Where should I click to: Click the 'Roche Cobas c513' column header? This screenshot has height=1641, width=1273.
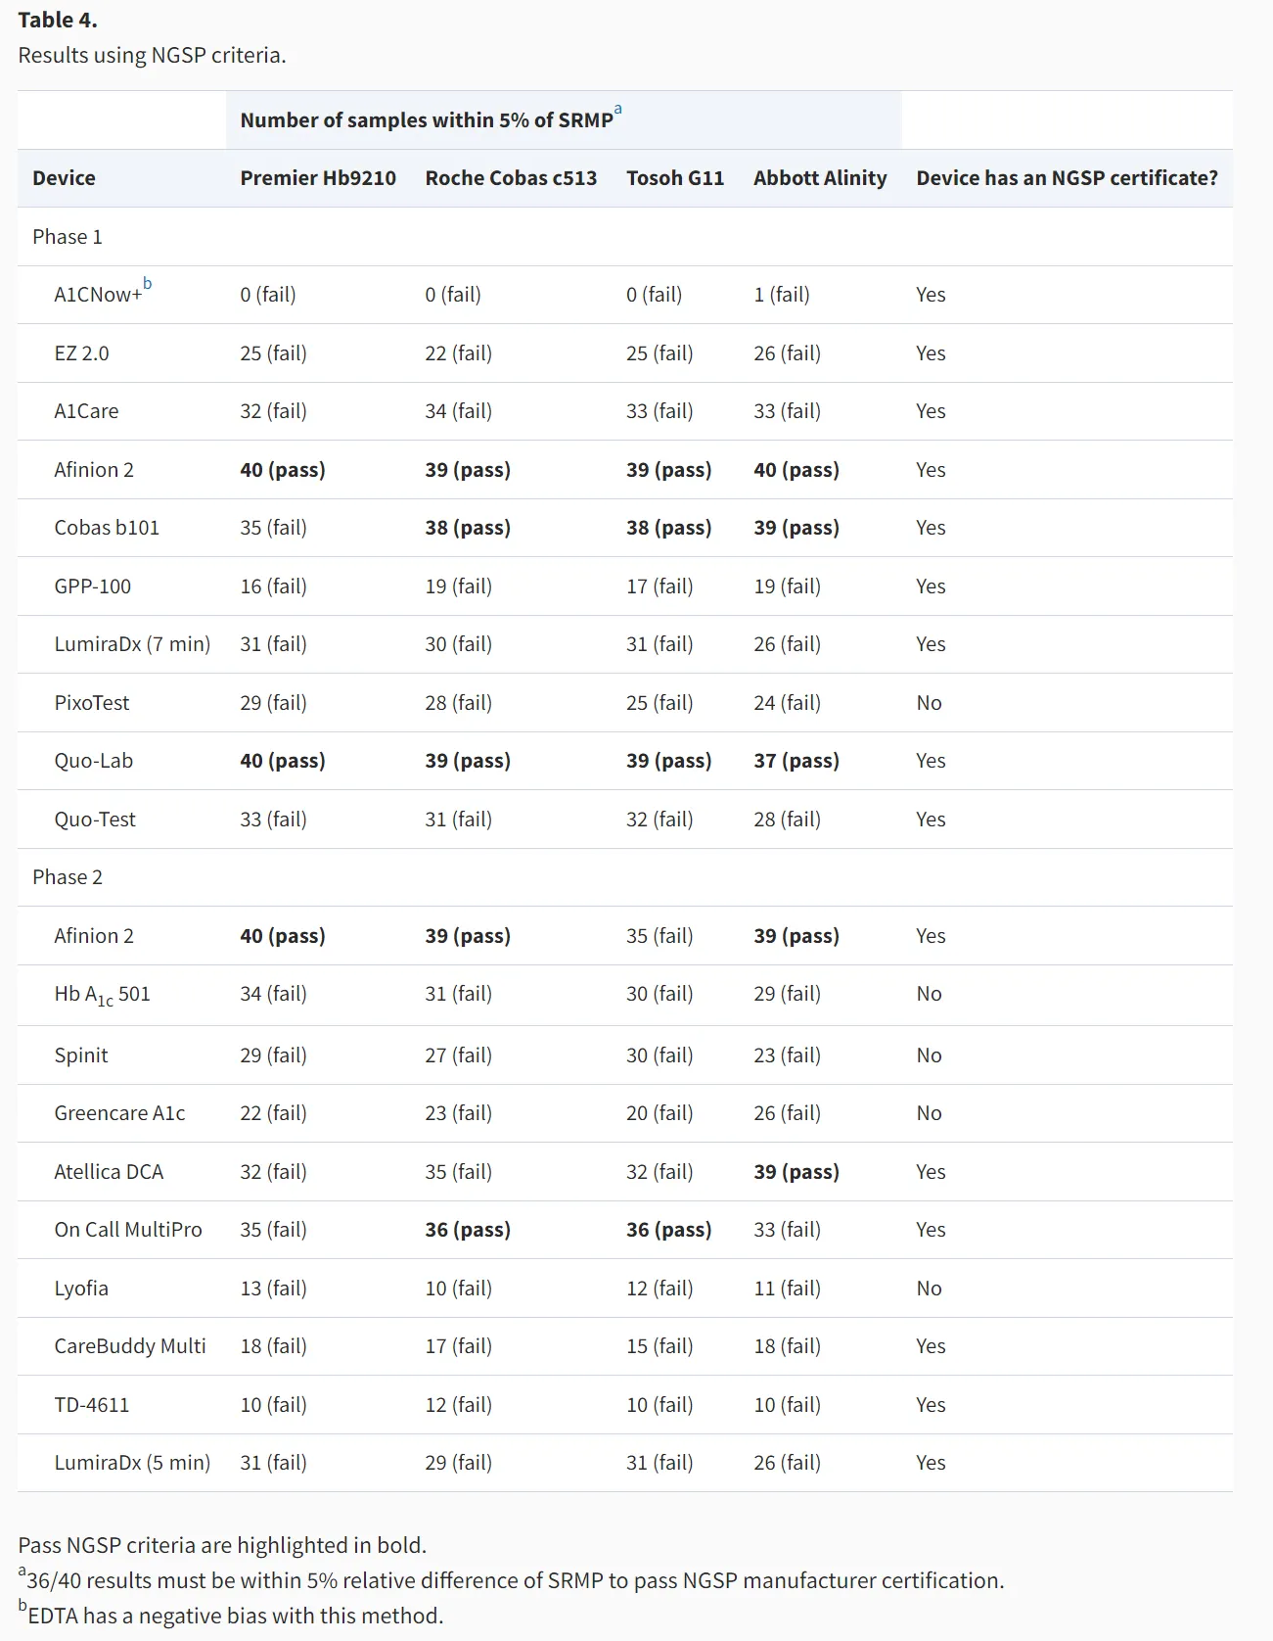click(511, 178)
